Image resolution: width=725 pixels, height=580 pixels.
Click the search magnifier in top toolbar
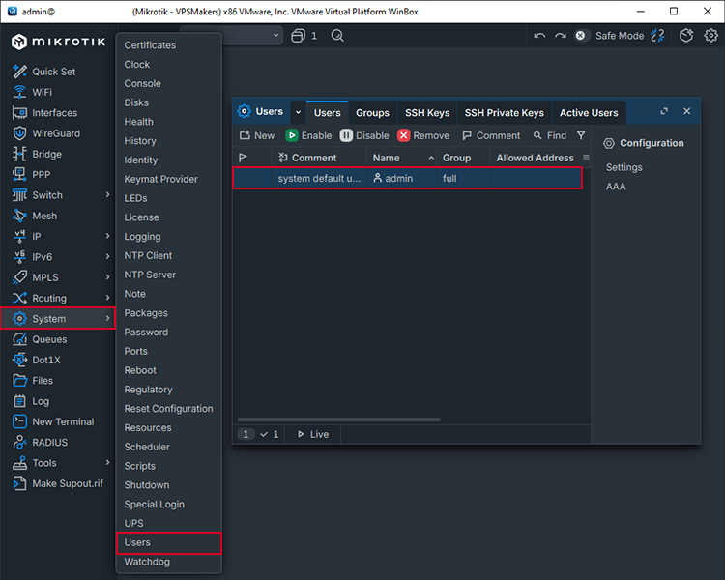click(x=337, y=36)
